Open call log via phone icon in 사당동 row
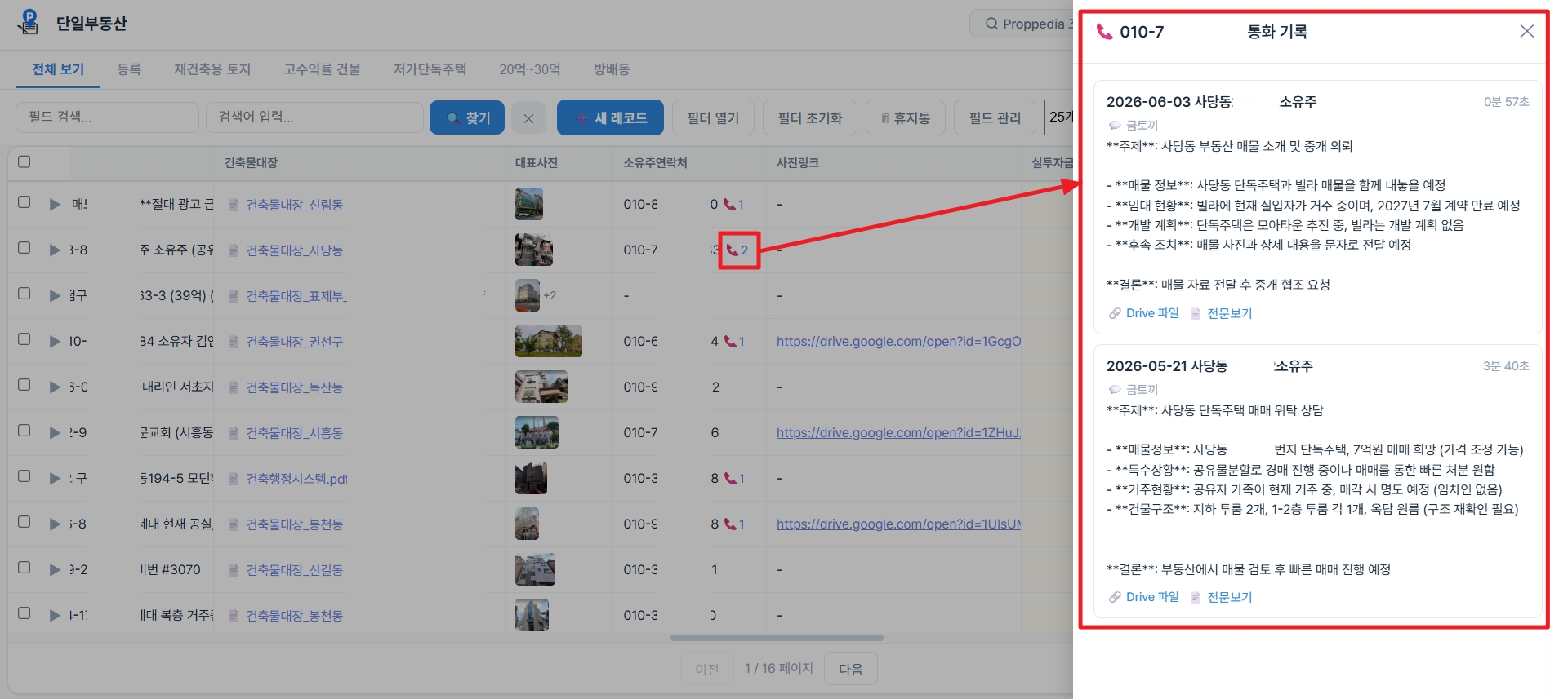Viewport: 1550px width, 699px height. [x=733, y=250]
